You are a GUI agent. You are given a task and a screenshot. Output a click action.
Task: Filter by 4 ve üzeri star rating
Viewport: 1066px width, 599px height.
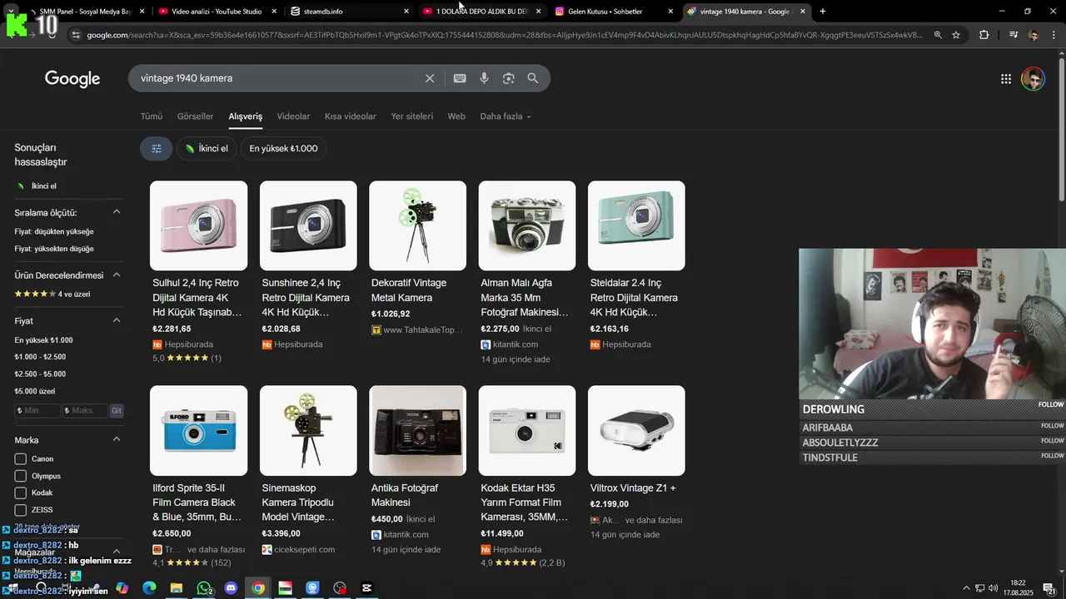(x=52, y=294)
